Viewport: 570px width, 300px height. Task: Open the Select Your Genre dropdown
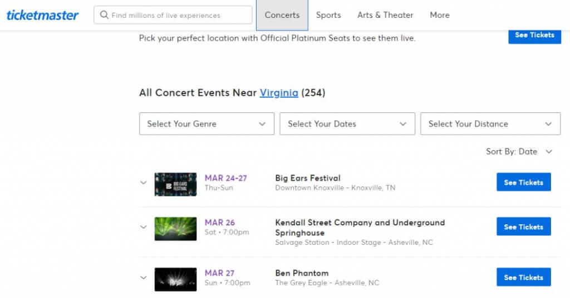click(207, 124)
